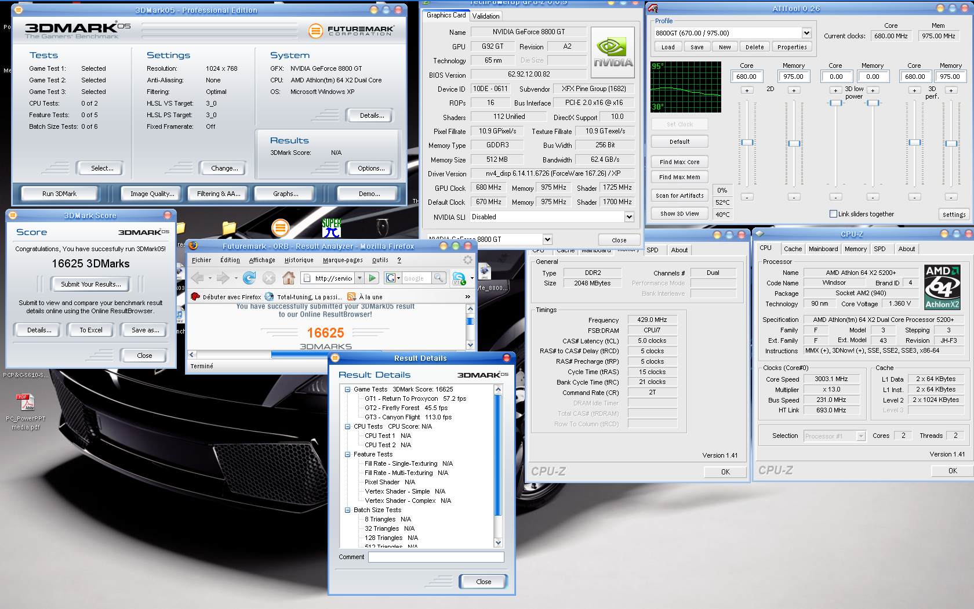974x609 pixels.
Task: Open the GPU selector dropdown in GPU-Z
Action: point(547,239)
